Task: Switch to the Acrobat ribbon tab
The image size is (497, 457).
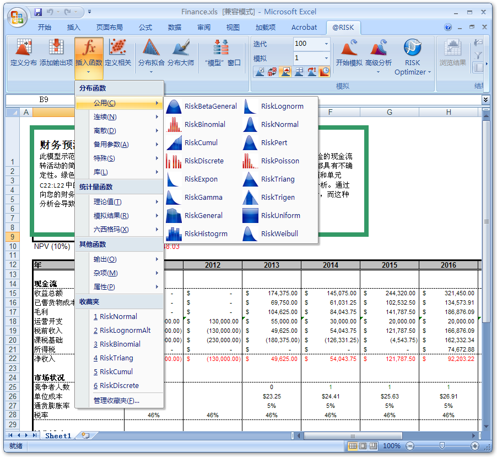Action: point(304,27)
